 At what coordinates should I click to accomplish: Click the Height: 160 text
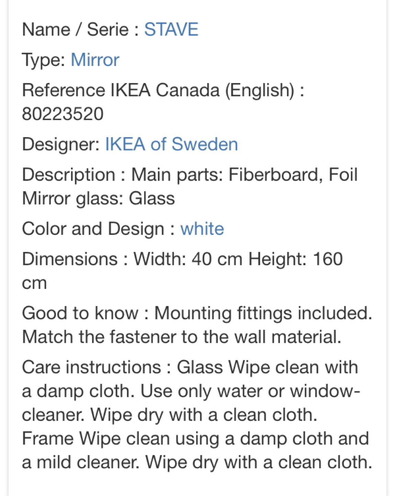click(x=296, y=259)
